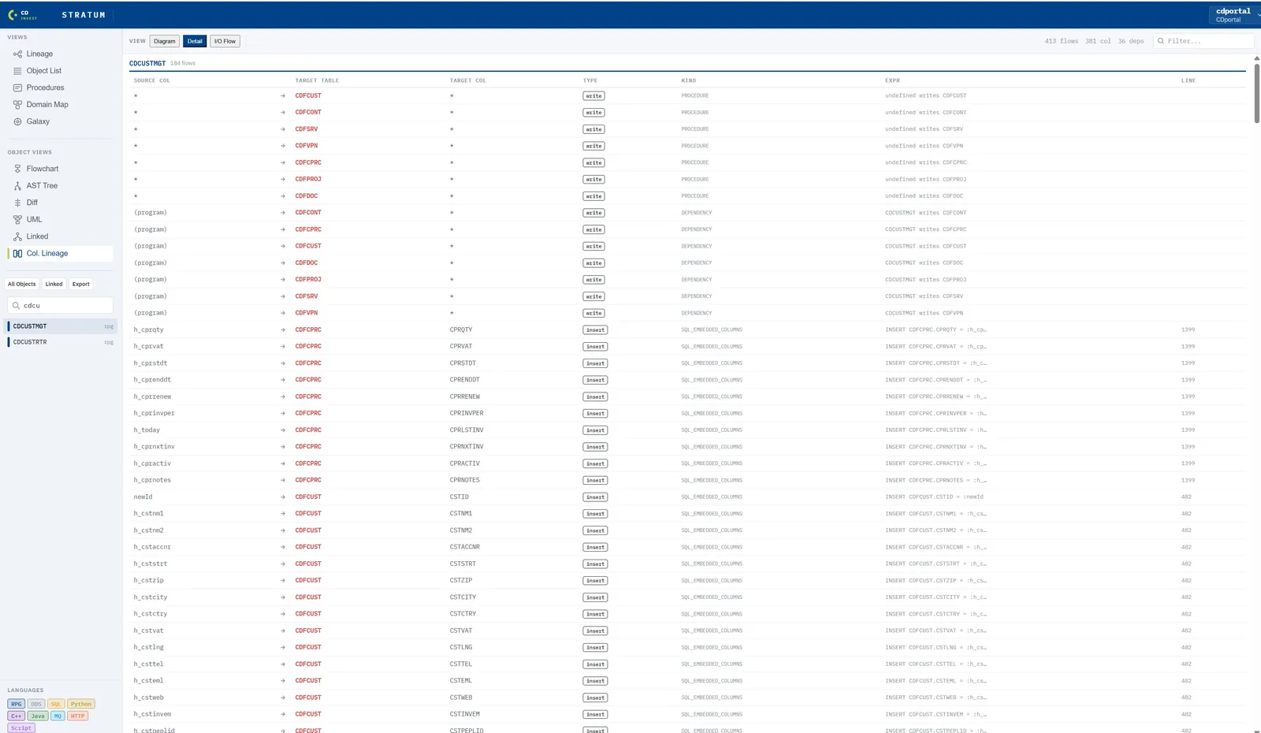Click the CDFSRV link in the first '*' source row

307,129
